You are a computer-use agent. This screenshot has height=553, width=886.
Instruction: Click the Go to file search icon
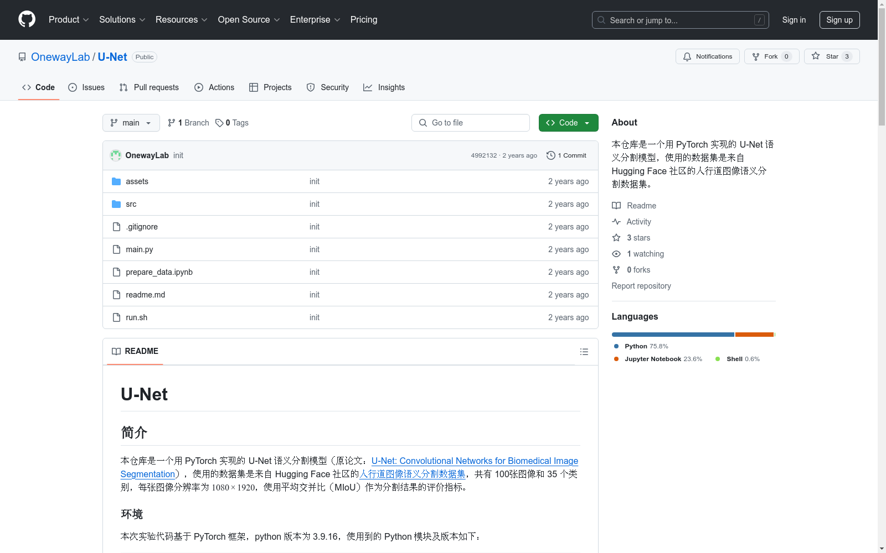[x=423, y=123]
